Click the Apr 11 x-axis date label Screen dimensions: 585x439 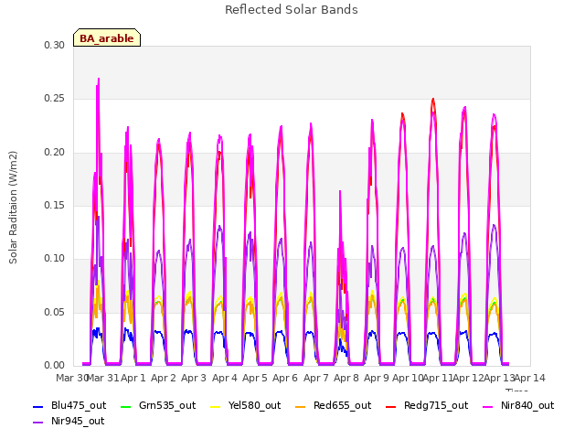pos(438,378)
